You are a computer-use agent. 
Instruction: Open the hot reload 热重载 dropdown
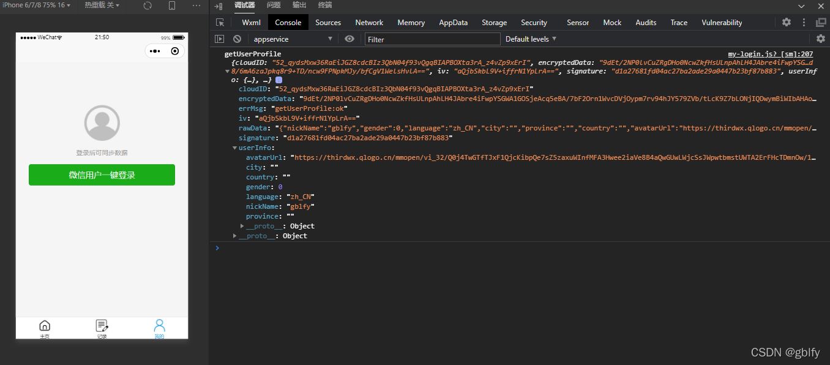click(x=102, y=6)
